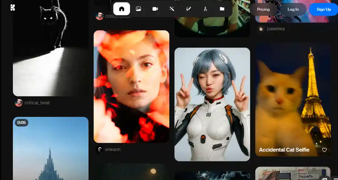Click the blue Sign Up button
338x180 pixels.
pyautogui.click(x=324, y=9)
